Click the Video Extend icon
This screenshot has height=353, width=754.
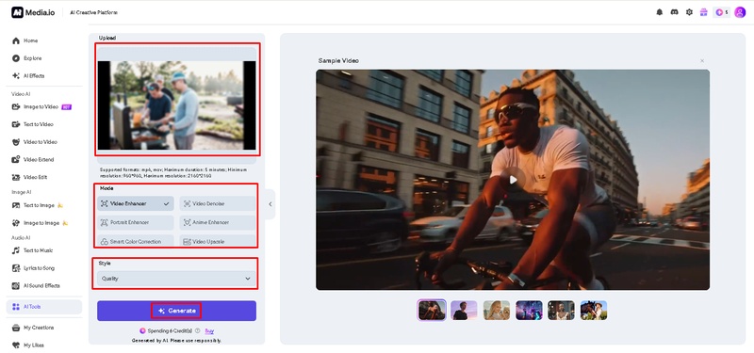[16, 159]
